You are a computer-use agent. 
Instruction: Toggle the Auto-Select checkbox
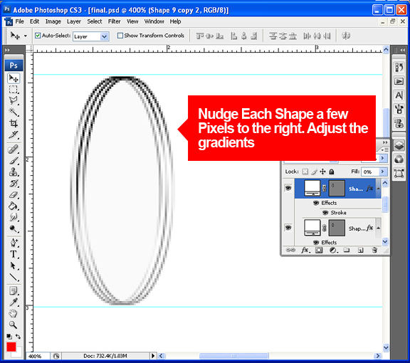38,36
